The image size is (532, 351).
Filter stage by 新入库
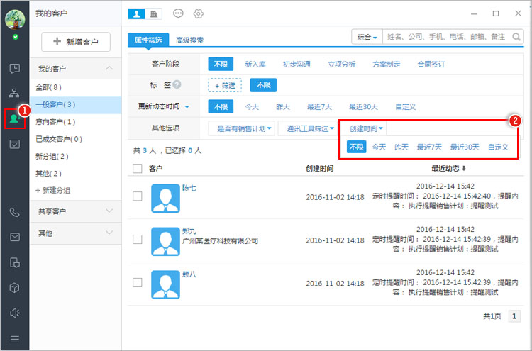[x=255, y=65]
